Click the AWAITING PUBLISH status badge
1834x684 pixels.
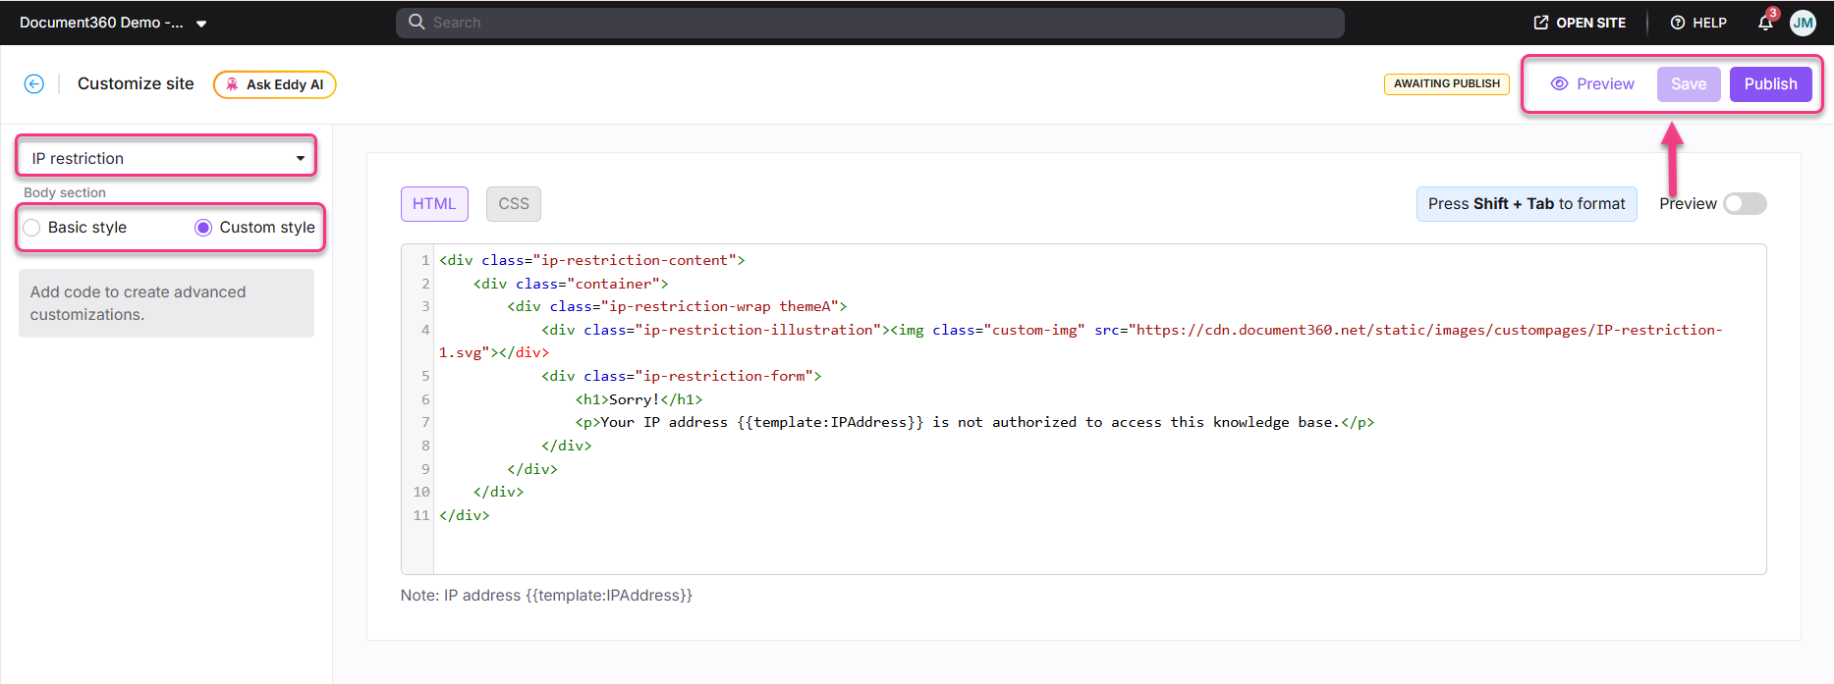pos(1446,84)
